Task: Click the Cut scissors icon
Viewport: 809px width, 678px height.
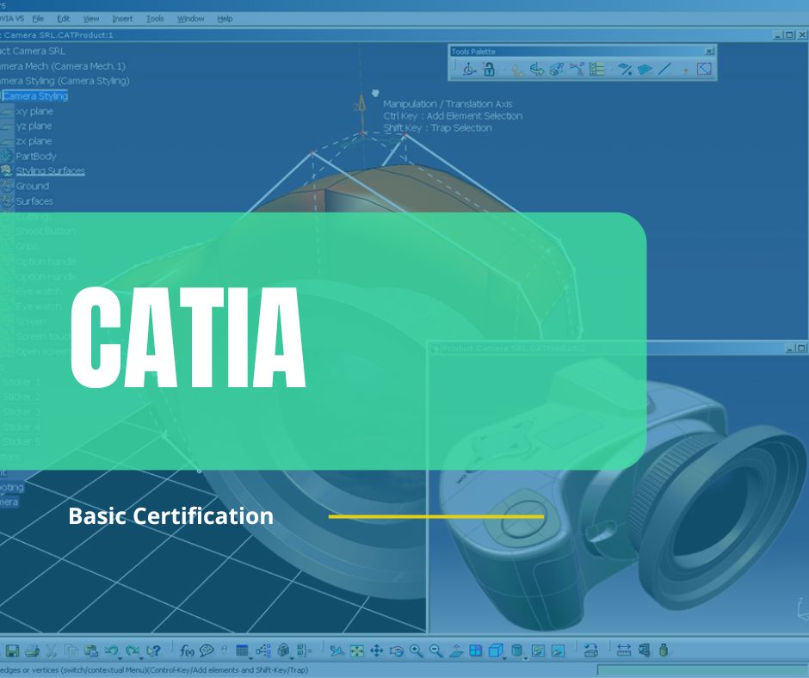Action: click(51, 650)
